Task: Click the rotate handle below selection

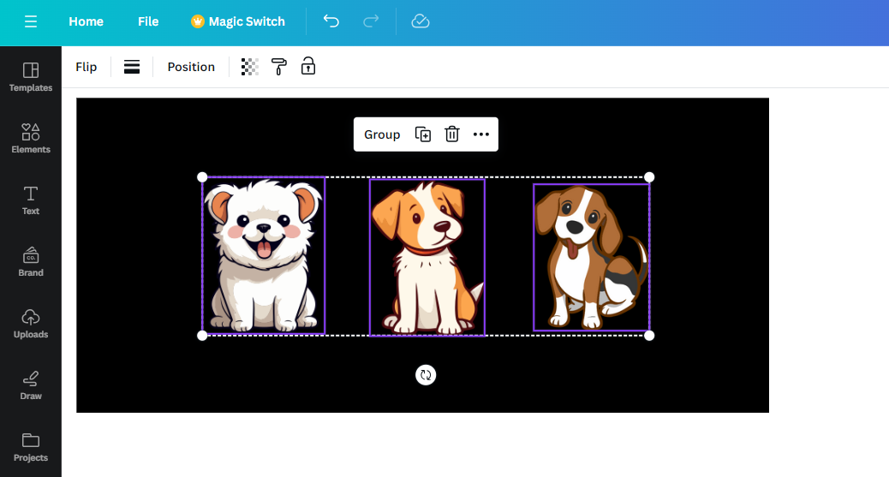Action: point(426,375)
